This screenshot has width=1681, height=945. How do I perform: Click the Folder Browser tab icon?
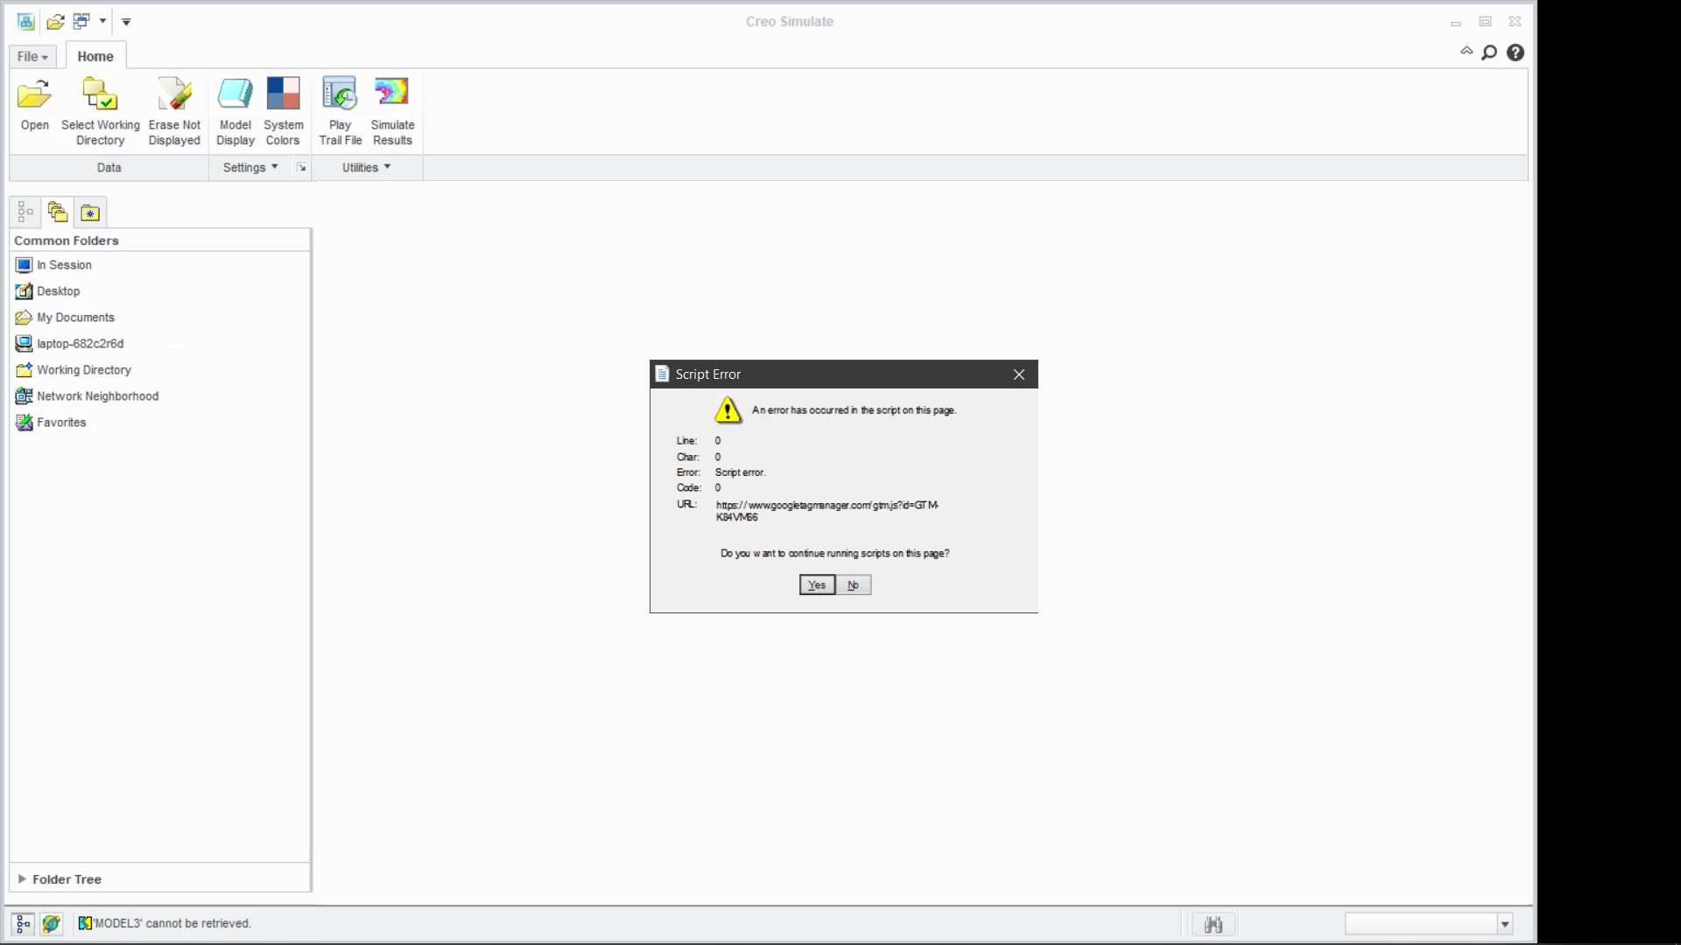(x=58, y=212)
